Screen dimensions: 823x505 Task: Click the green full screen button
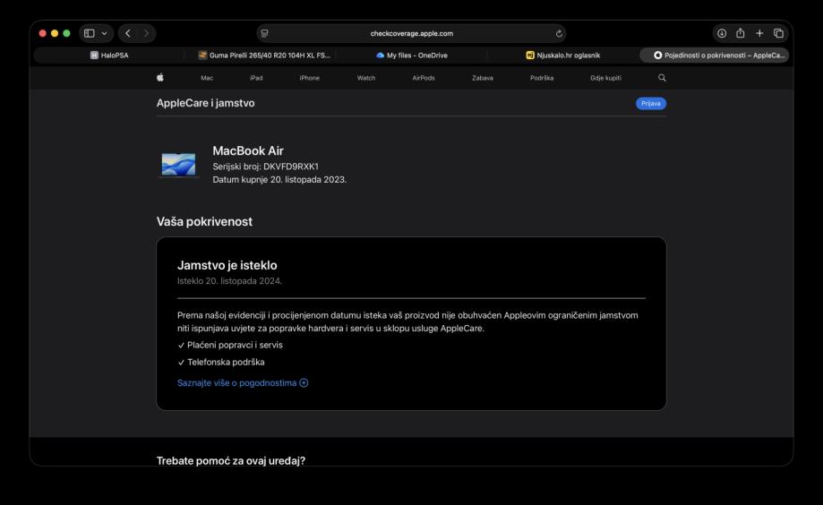(66, 33)
